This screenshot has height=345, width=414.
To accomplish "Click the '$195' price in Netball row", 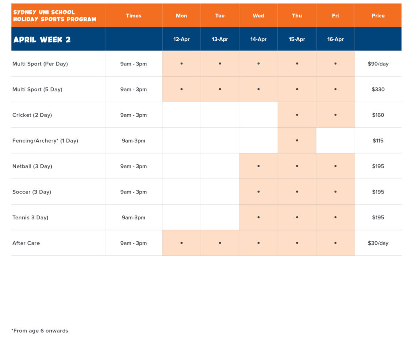I will [378, 166].
